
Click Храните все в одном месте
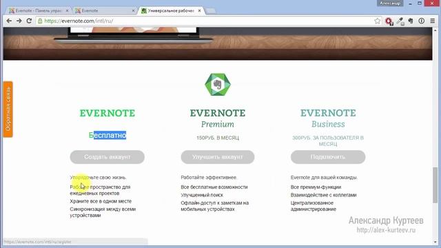click(101, 201)
